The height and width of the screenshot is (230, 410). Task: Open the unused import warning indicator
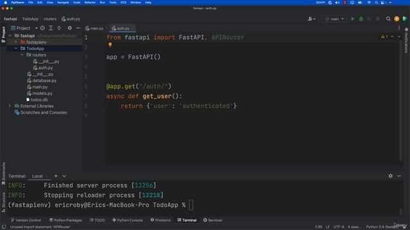pyautogui.click(x=384, y=36)
